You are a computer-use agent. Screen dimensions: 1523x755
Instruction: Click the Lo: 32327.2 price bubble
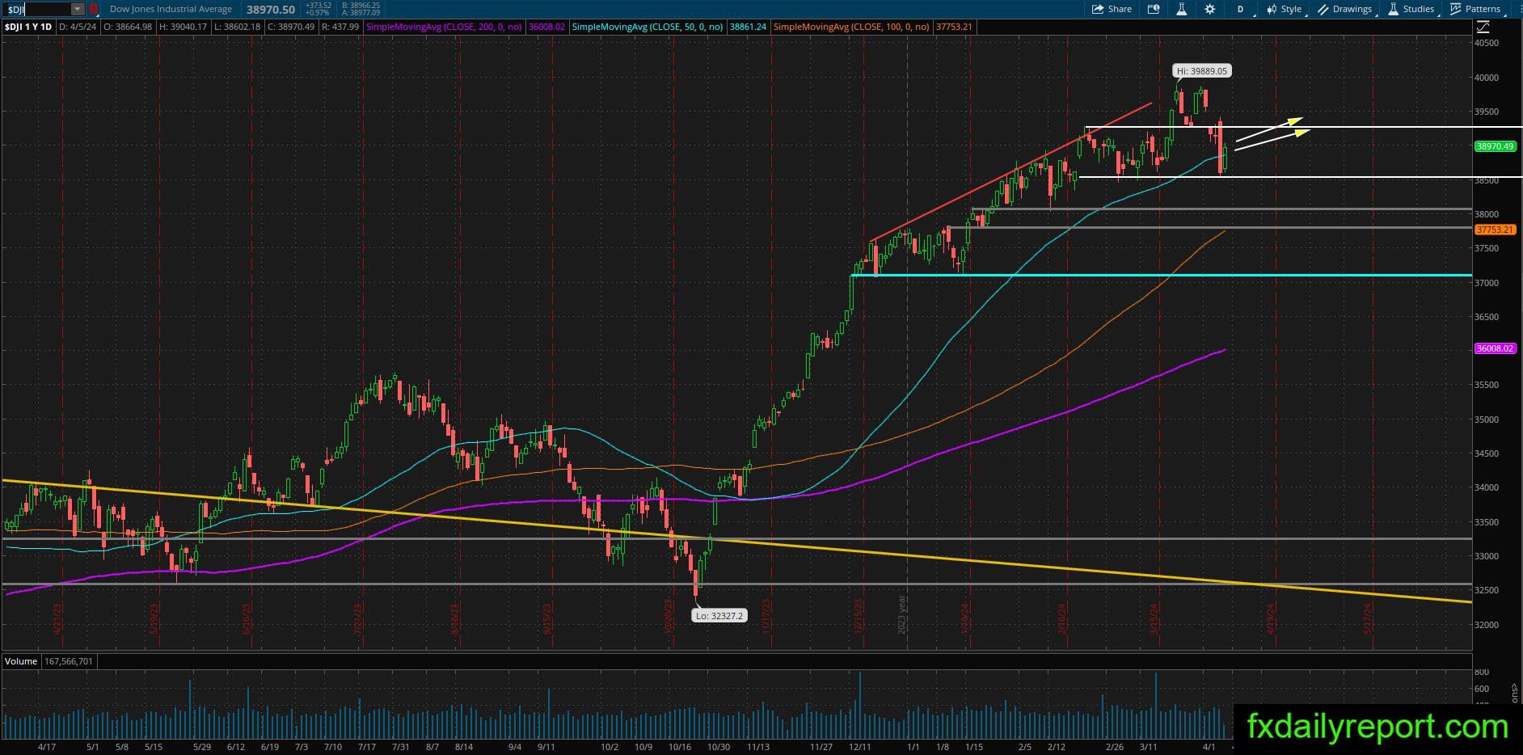click(719, 616)
